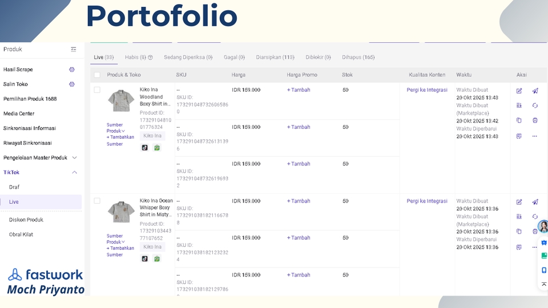Check the Woodland Boxy Shirt row checkbox
The height and width of the screenshot is (308, 548).
pyautogui.click(x=97, y=90)
